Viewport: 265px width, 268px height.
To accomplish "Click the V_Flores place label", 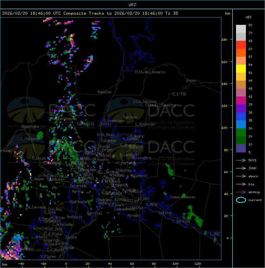I will click(48, 257).
